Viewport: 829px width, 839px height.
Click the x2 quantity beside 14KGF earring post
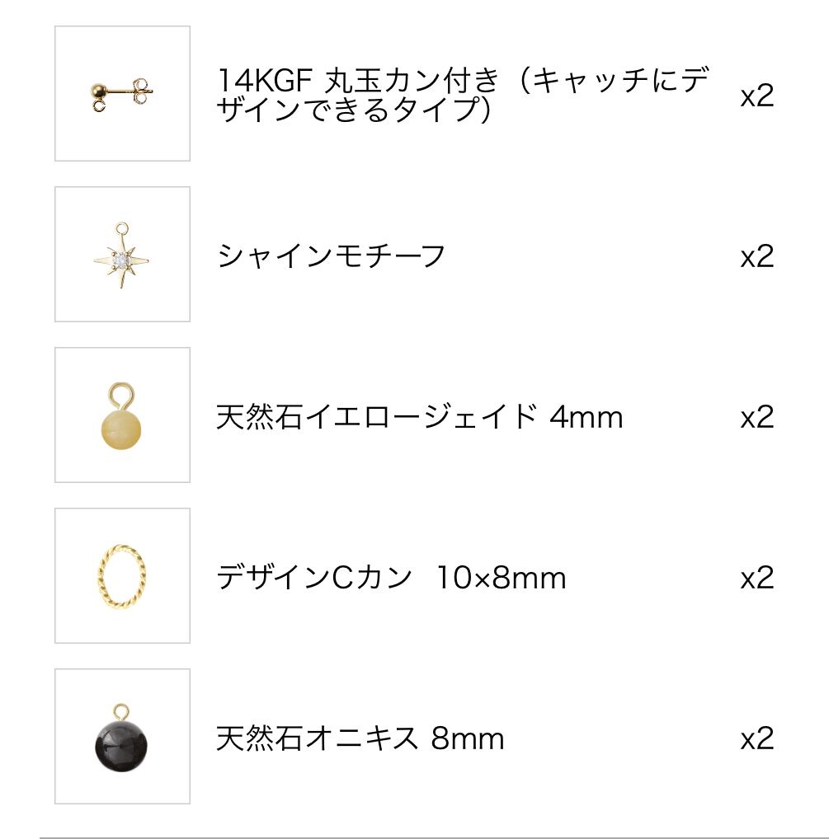[756, 96]
